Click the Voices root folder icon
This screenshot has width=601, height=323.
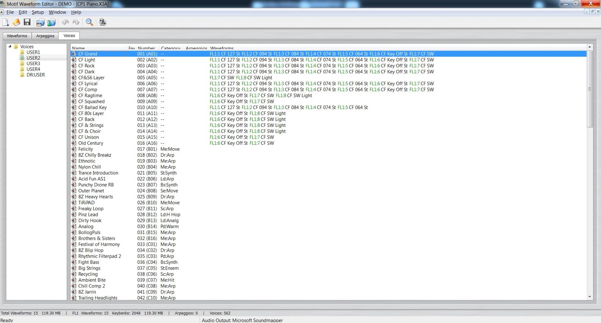click(x=16, y=47)
